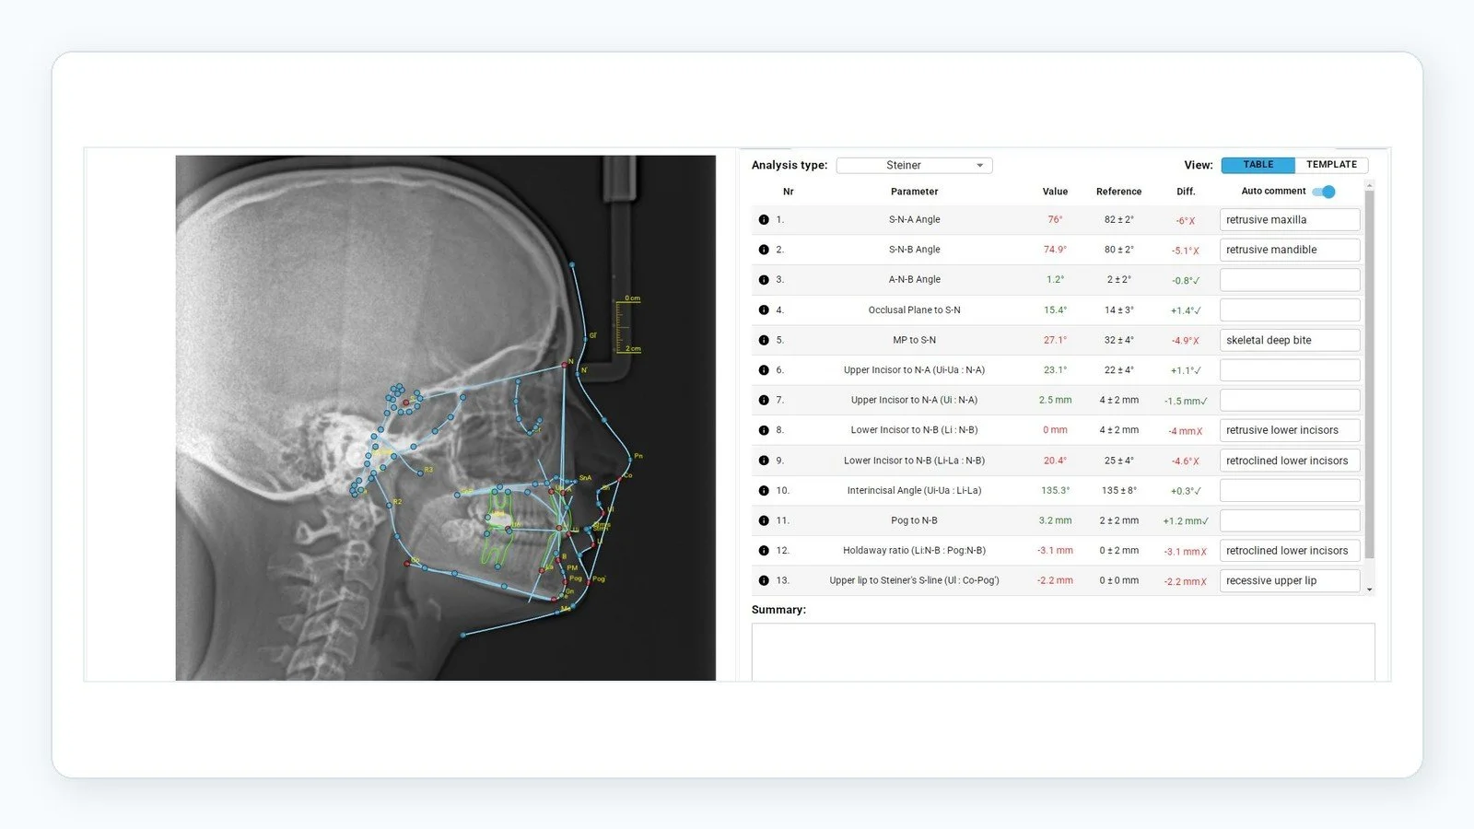Image resolution: width=1474 pixels, height=829 pixels.
Task: Edit the 'skeletal deep bite' comment field
Action: click(1290, 340)
